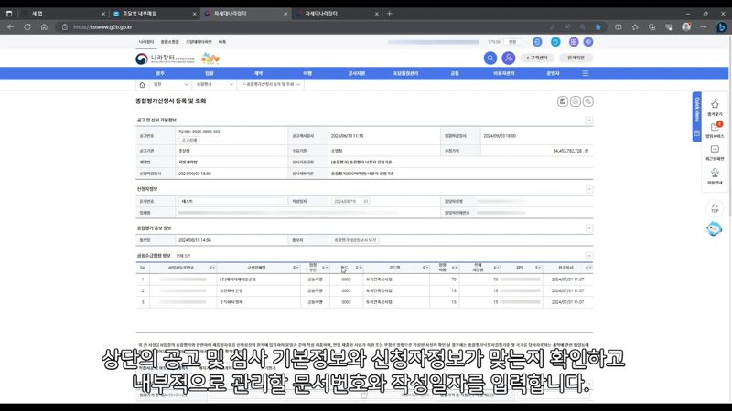Click the 작성일자 date field

(x=350, y=201)
